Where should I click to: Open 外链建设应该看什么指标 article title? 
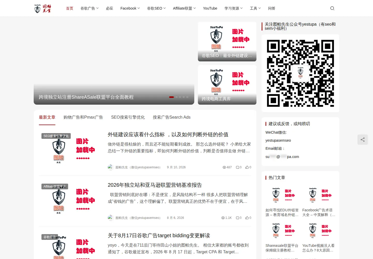[x=168, y=135]
